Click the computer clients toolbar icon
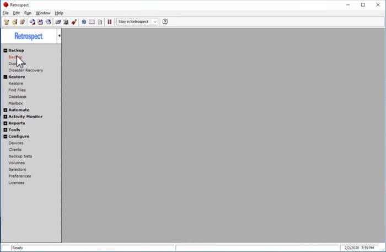This screenshot has height=252, width=386. (66, 22)
